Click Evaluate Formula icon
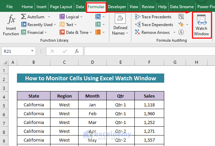215x146 pixels. 181,33
